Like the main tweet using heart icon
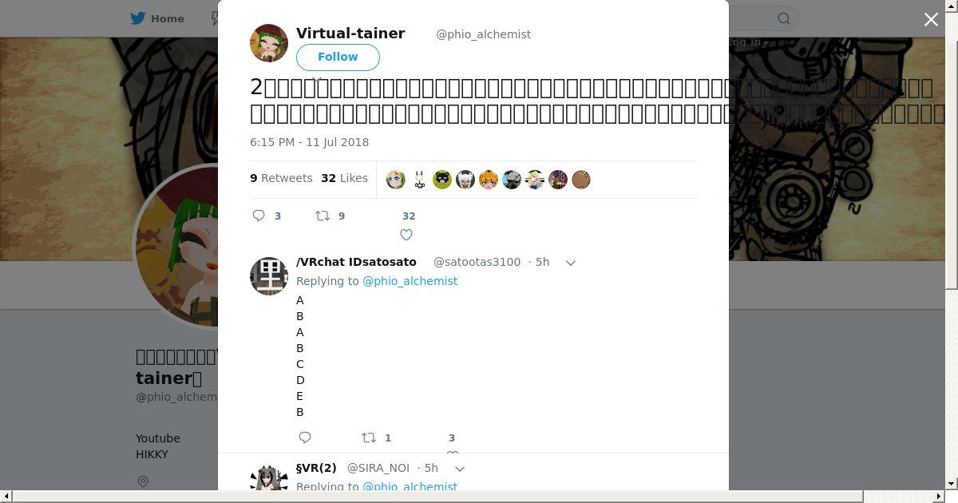The height and width of the screenshot is (503, 958). (406, 235)
